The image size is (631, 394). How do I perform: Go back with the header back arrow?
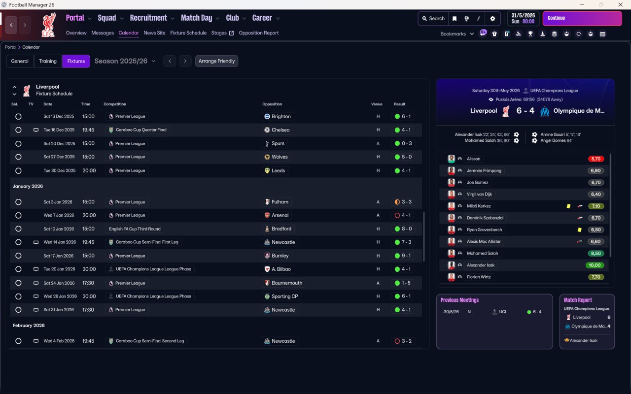[x=11, y=25]
